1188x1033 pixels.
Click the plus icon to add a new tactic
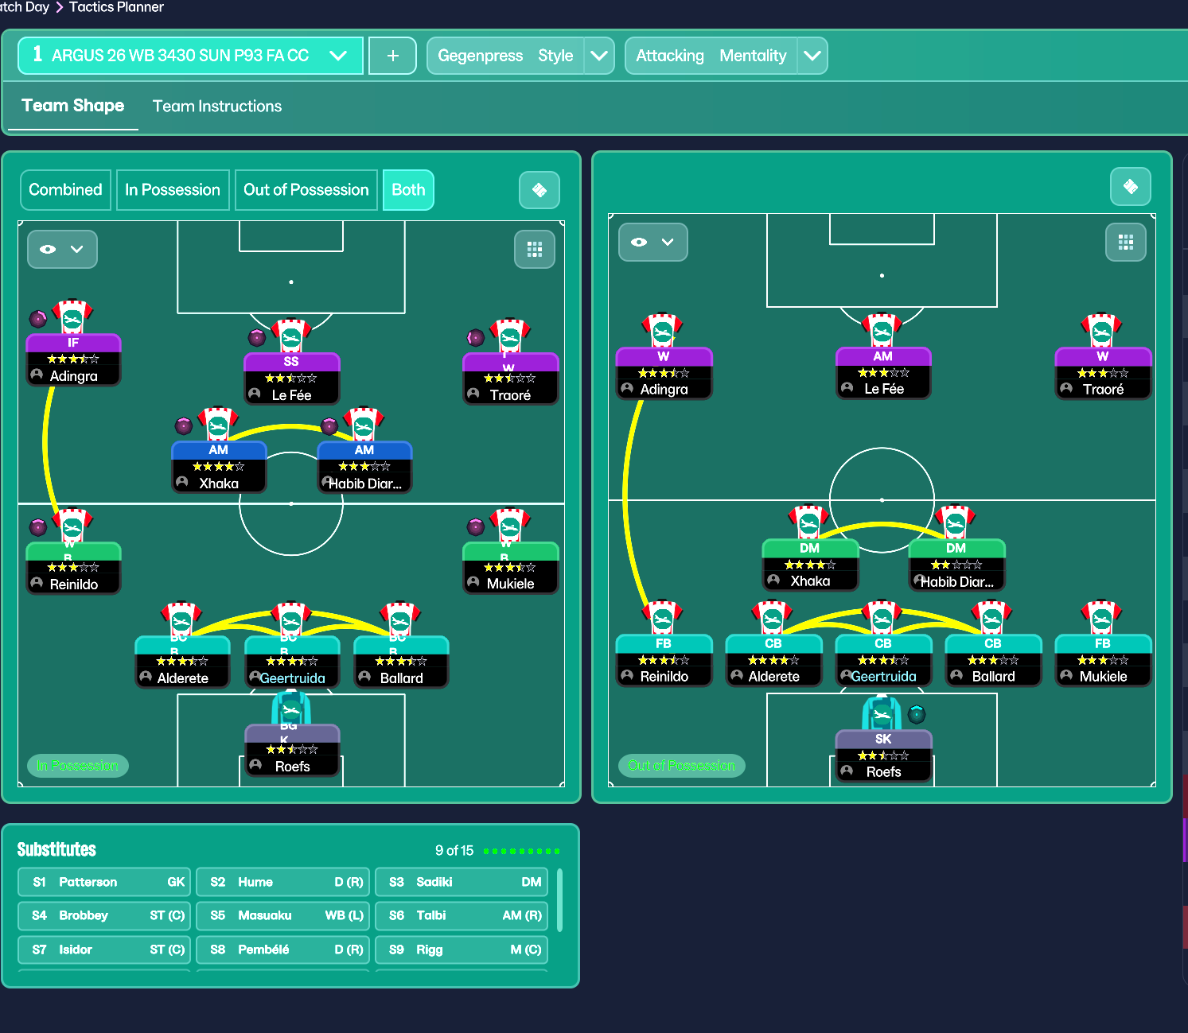pos(392,56)
